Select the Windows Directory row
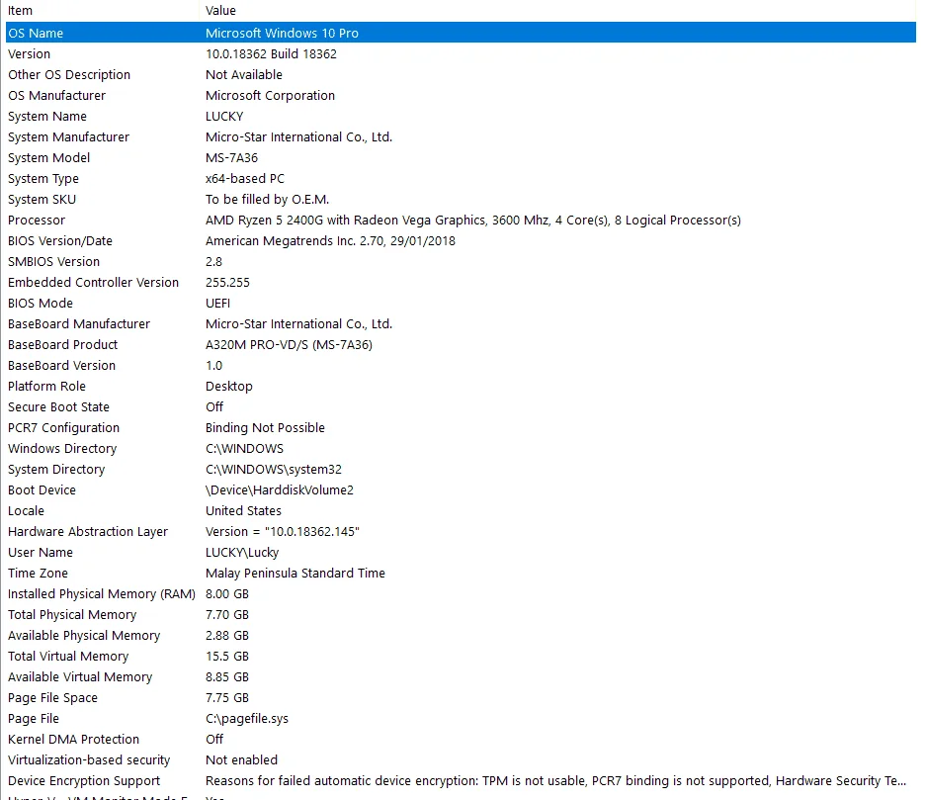926x800 pixels. (x=461, y=448)
